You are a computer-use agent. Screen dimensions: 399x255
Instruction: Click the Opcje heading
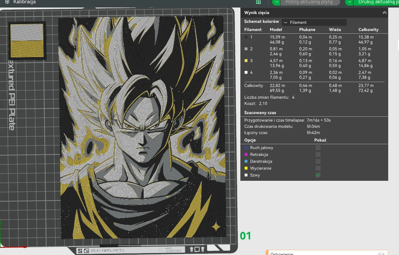250,140
